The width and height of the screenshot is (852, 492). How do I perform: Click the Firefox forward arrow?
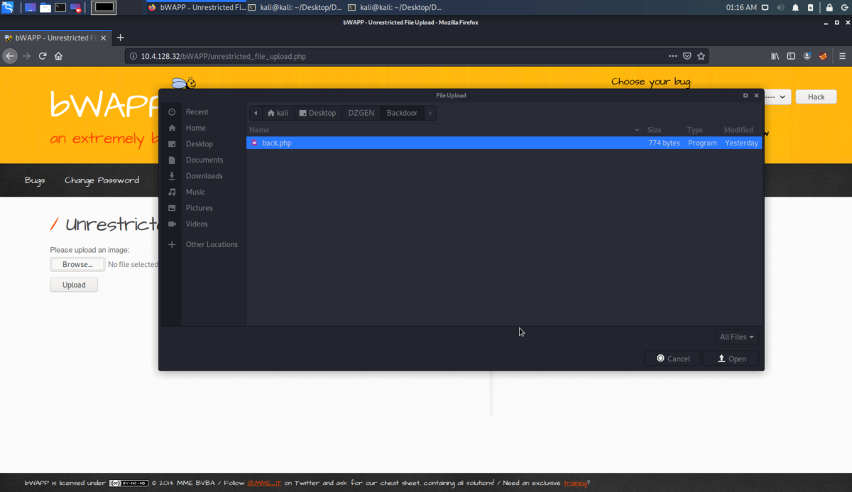point(26,56)
